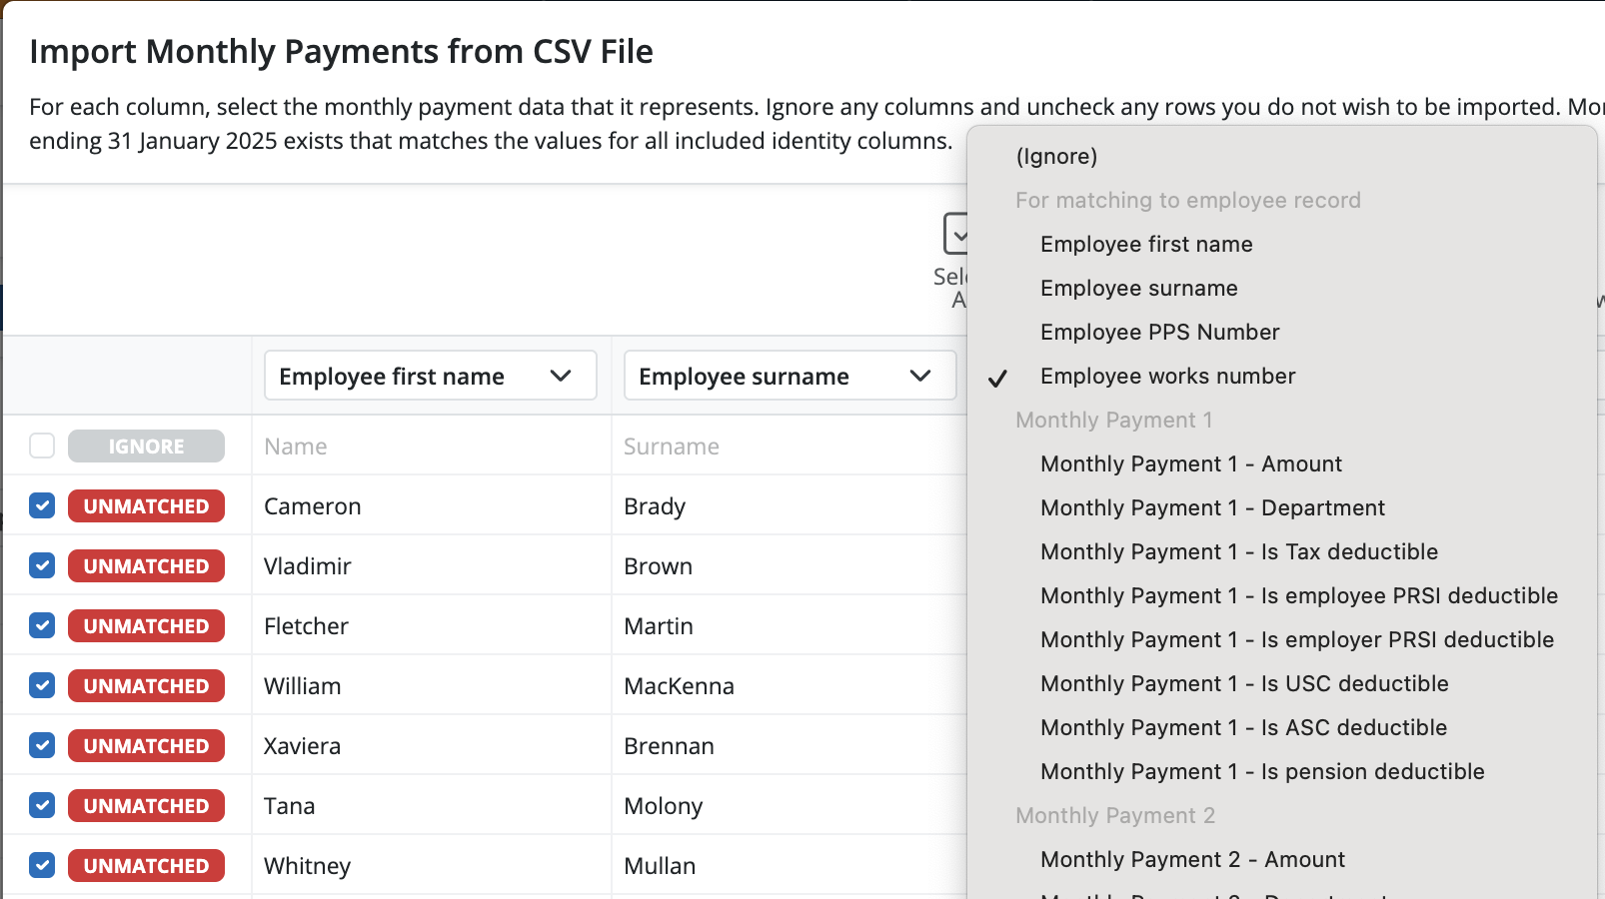Choose Monthly Payment 2 - Amount
Viewport: 1605px width, 899px height.
(x=1193, y=859)
